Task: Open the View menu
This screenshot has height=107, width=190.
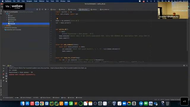Action: tap(23, 1)
